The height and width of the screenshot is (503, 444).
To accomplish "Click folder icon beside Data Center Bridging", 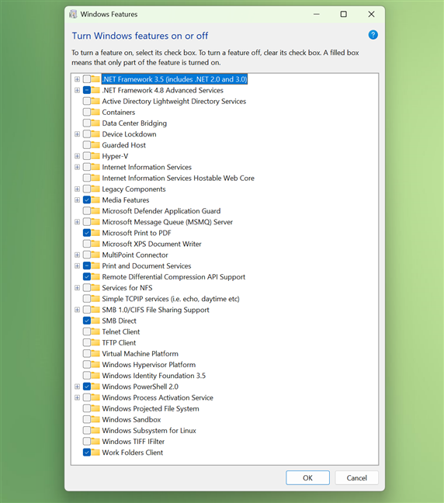I will (x=95, y=123).
